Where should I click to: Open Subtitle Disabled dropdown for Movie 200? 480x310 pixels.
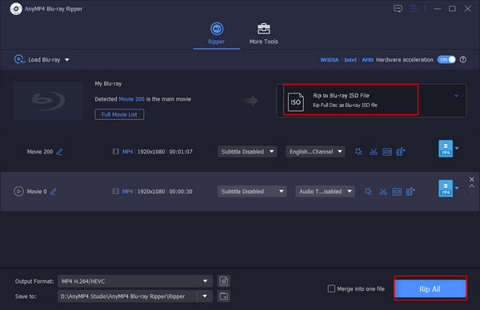pos(247,152)
